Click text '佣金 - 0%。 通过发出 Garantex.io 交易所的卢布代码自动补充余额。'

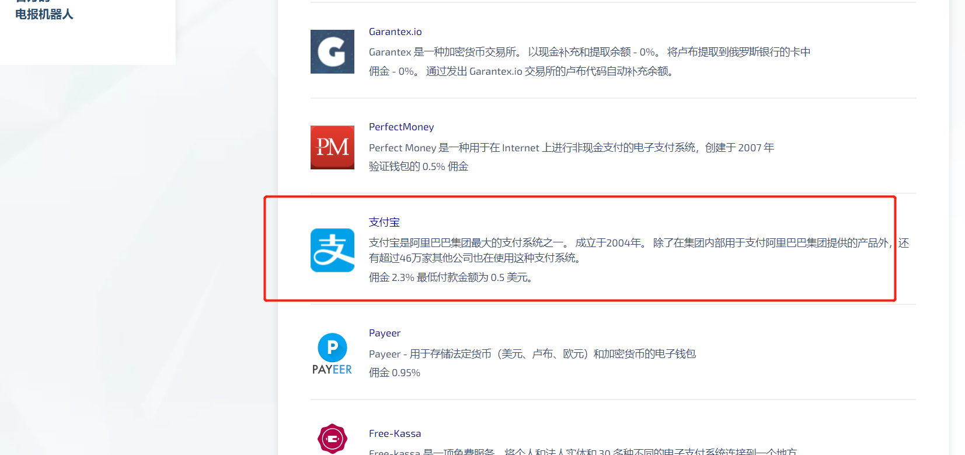click(522, 71)
